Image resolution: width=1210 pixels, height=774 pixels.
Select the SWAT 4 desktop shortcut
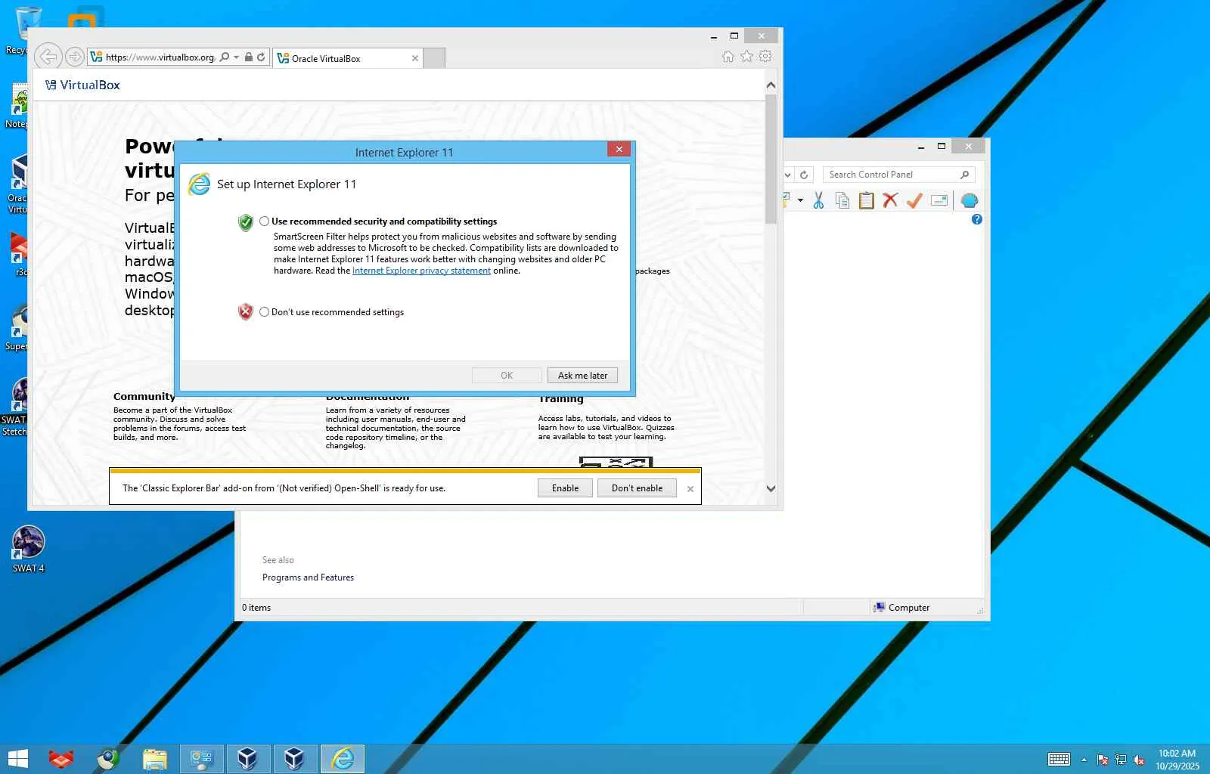click(28, 550)
